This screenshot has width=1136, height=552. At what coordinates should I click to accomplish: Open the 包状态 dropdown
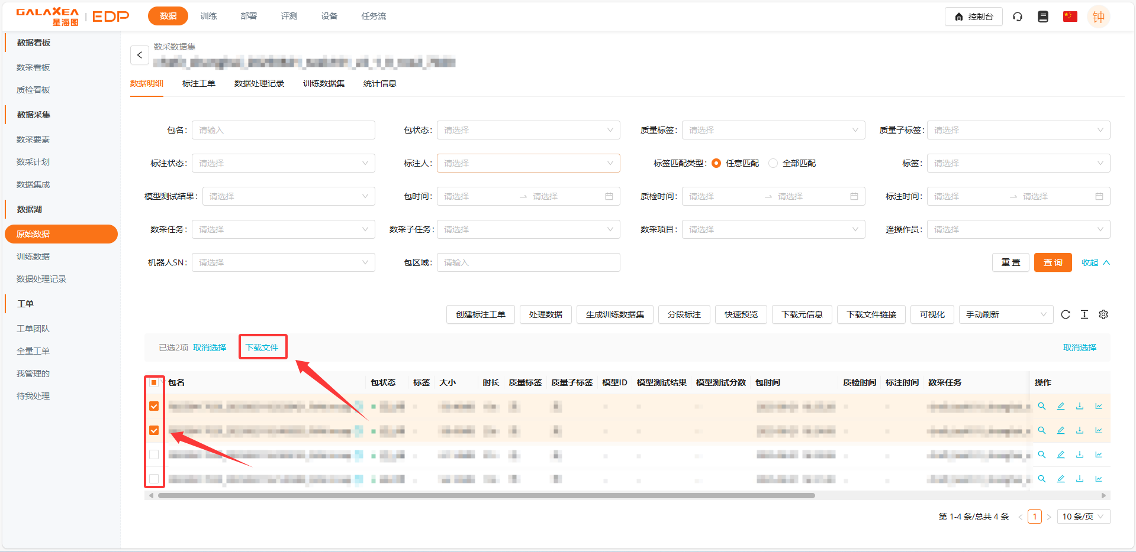coord(528,130)
